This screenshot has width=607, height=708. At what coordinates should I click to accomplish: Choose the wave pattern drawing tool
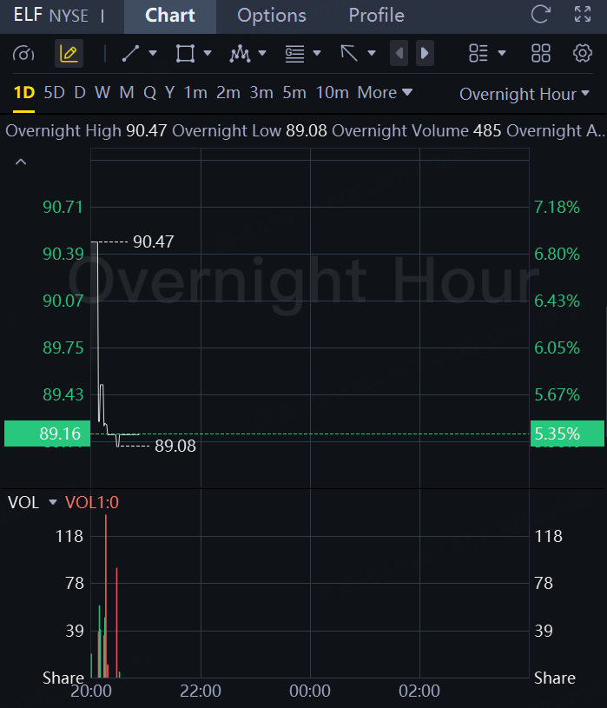coord(240,54)
